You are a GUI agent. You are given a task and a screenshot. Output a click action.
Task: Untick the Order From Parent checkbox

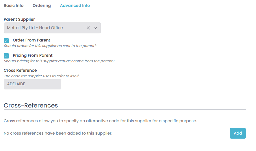coord(6,41)
